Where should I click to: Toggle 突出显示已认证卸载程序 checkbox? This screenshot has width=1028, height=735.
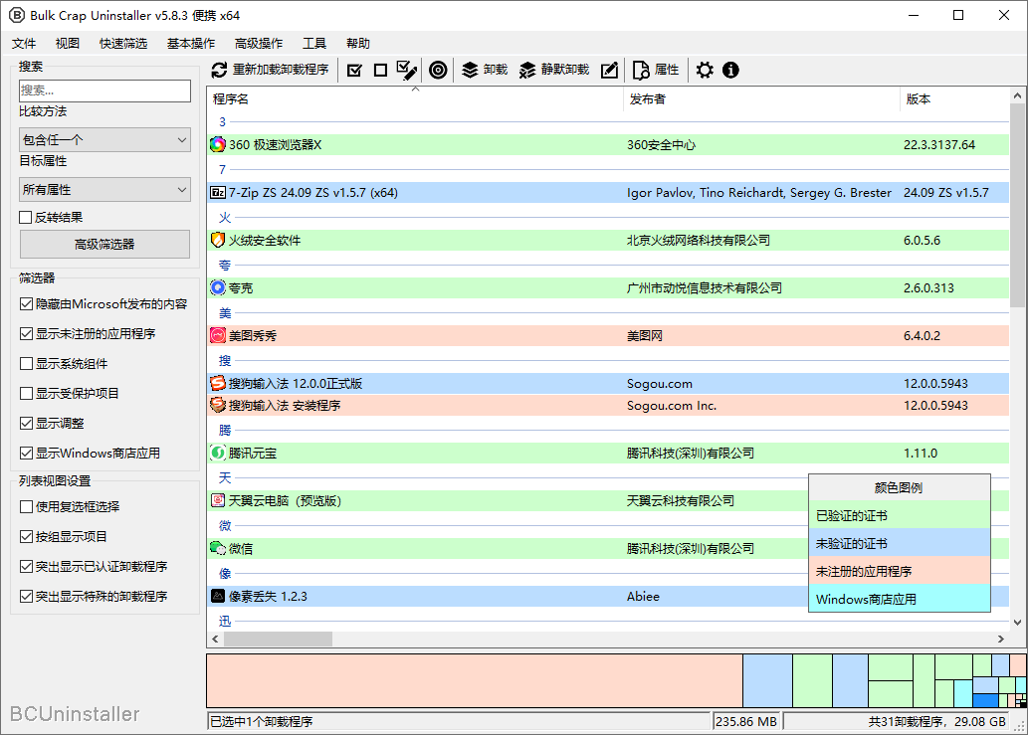point(26,567)
